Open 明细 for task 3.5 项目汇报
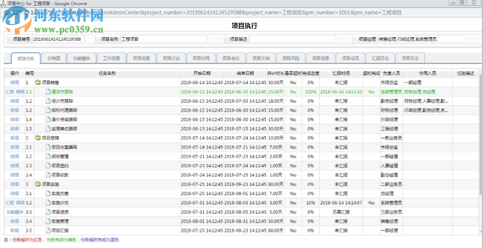The width and height of the screenshot is (483, 248). 14,230
